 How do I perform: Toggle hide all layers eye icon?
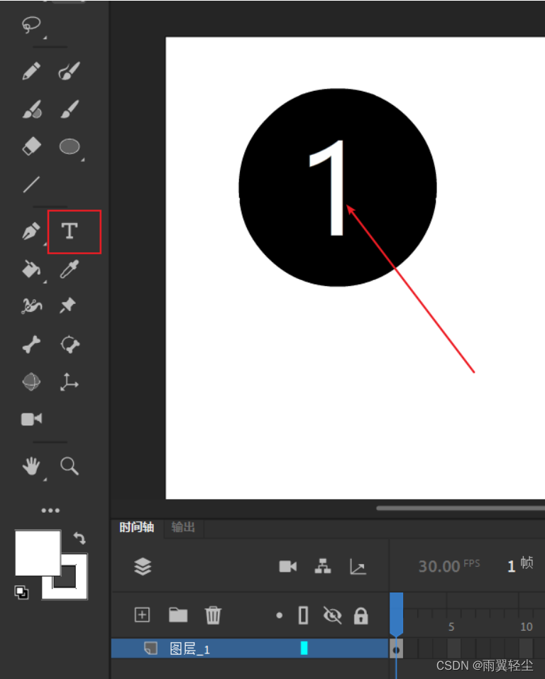332,615
